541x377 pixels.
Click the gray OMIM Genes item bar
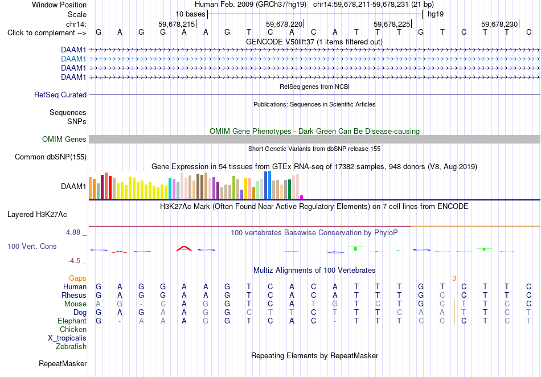click(314, 140)
